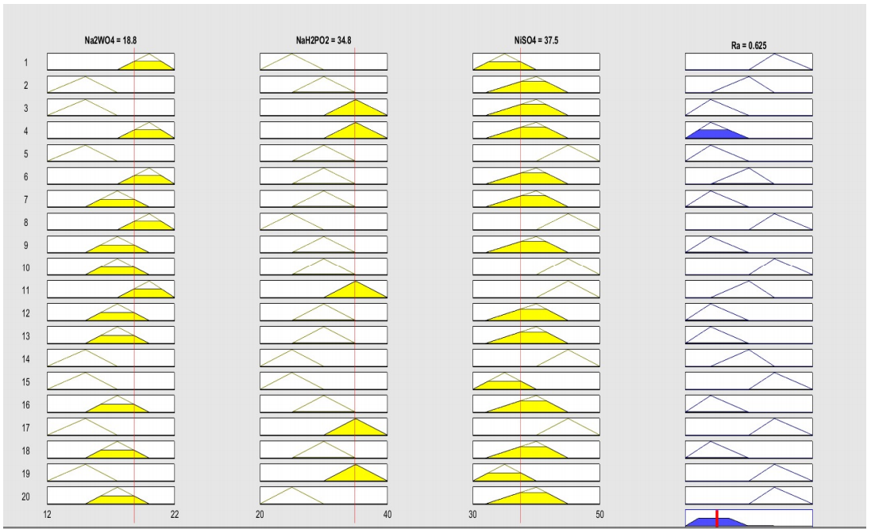Select rule number 9

tap(25, 245)
